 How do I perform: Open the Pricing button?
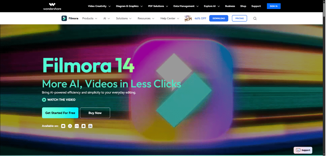[240, 18]
